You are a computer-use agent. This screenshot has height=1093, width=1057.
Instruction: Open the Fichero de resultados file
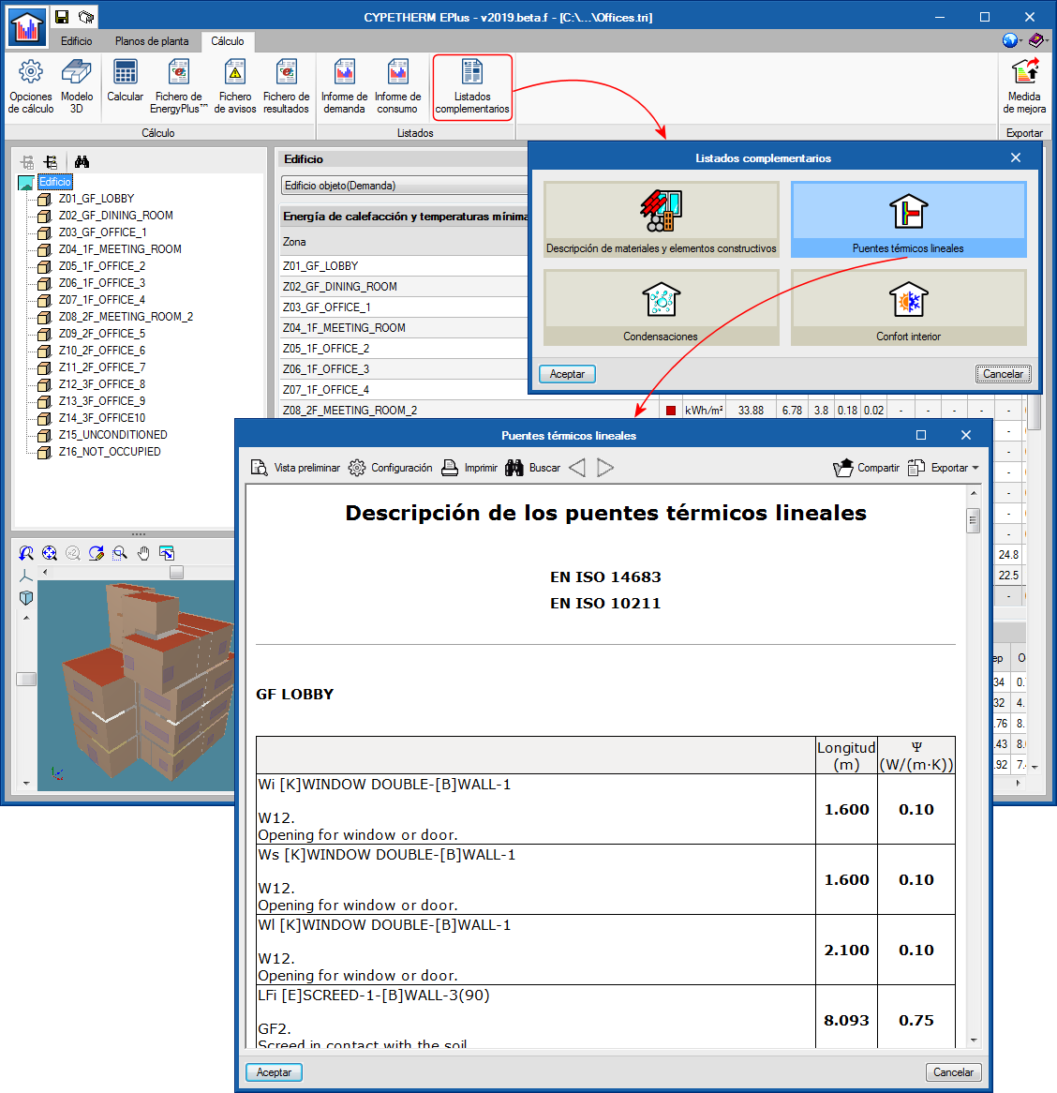coord(287,86)
